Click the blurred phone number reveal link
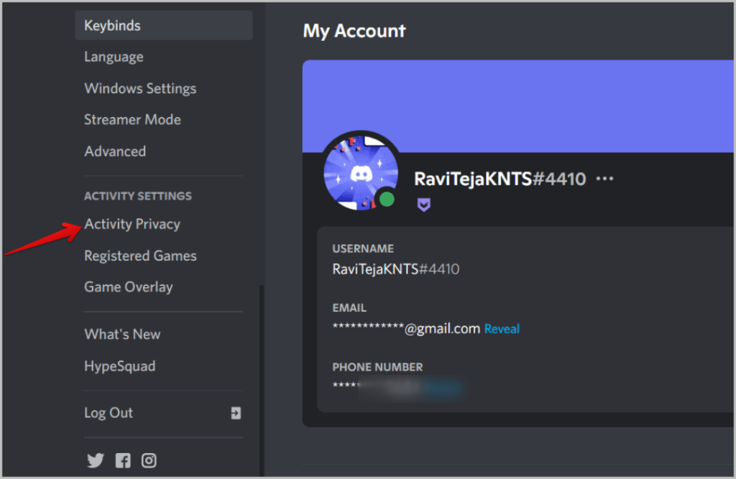The width and height of the screenshot is (736, 479). click(x=443, y=388)
